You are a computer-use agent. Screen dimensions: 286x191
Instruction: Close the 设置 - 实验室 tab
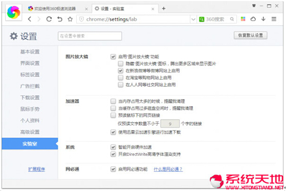(153, 9)
